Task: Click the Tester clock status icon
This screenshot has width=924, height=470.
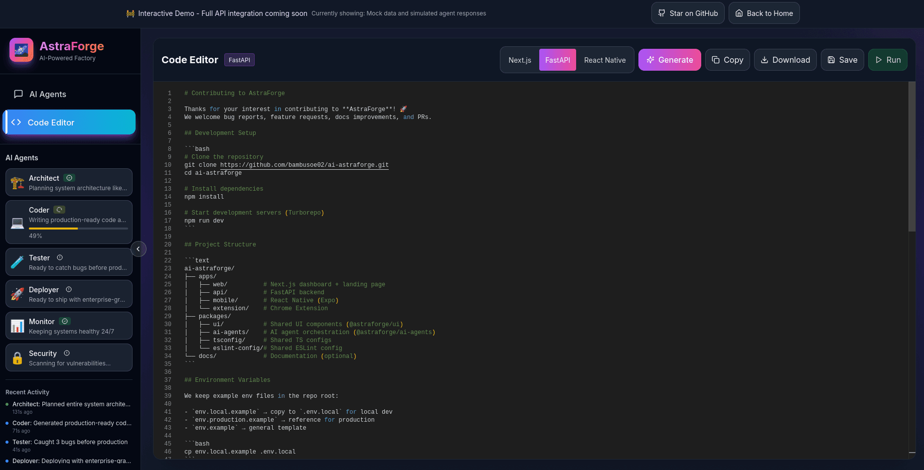Action: (60, 257)
